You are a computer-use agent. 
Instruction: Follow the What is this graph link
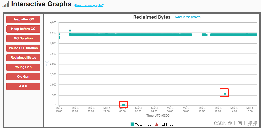(188, 17)
